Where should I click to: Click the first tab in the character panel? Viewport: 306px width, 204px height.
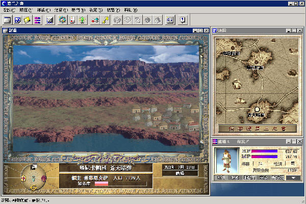click(x=221, y=178)
